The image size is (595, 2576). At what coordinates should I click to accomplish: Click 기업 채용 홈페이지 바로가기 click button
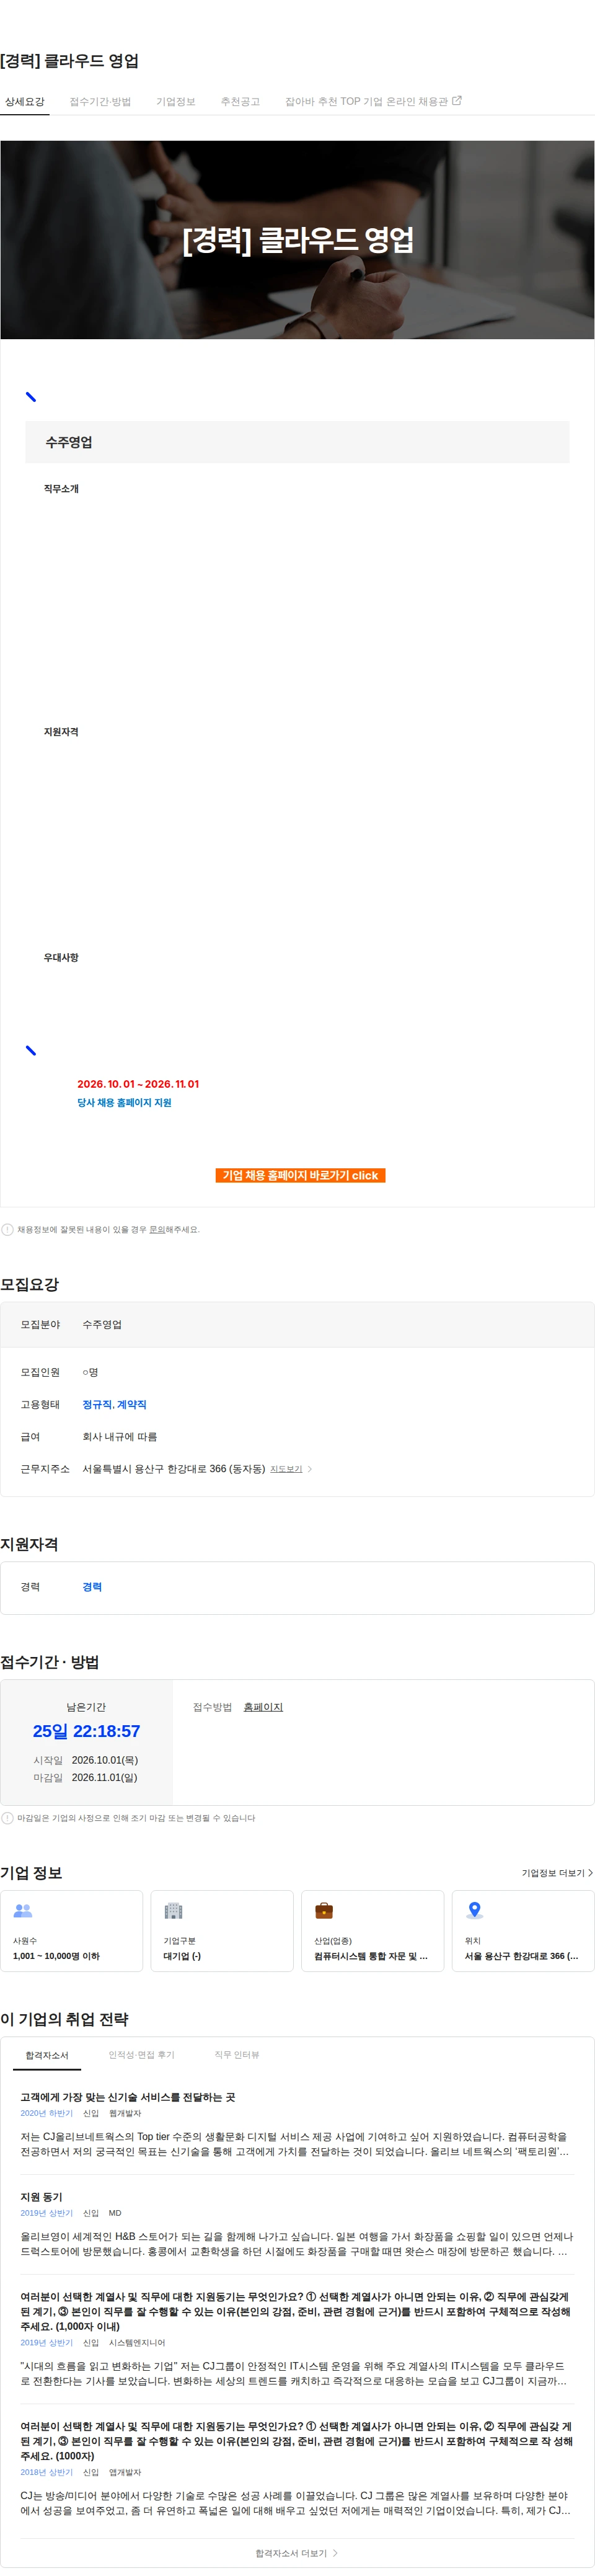point(300,1175)
